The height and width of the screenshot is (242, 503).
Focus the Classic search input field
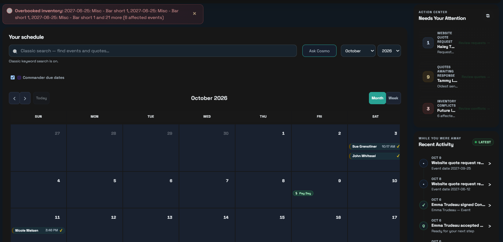(x=153, y=51)
